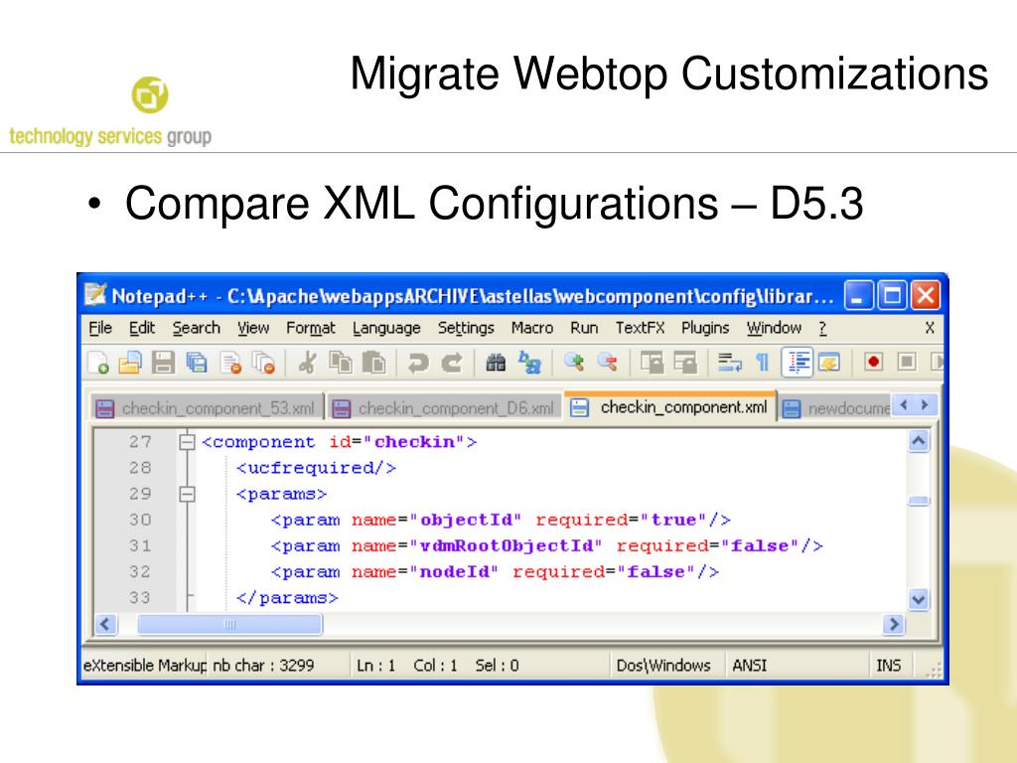Viewport: 1017px width, 763px height.
Task: Save the document with the floppy icon
Action: [163, 362]
